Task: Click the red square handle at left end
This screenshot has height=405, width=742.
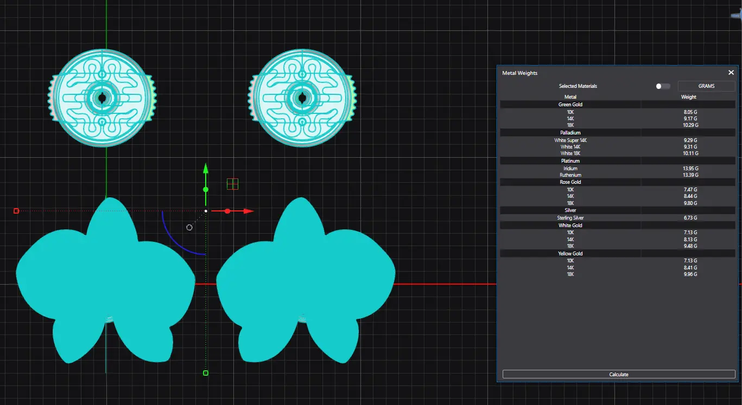Action: [16, 211]
